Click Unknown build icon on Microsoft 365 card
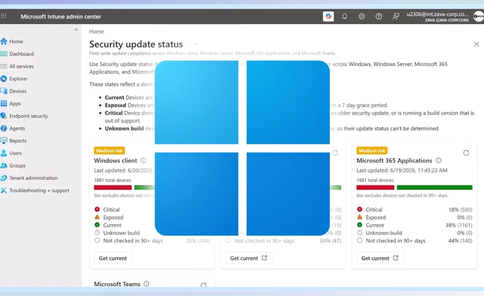This screenshot has width=484, height=296. click(x=359, y=233)
